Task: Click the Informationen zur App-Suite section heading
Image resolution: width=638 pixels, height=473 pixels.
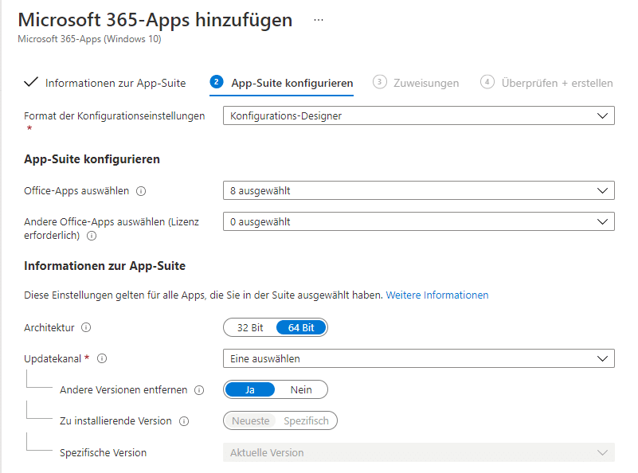Action: click(x=104, y=266)
